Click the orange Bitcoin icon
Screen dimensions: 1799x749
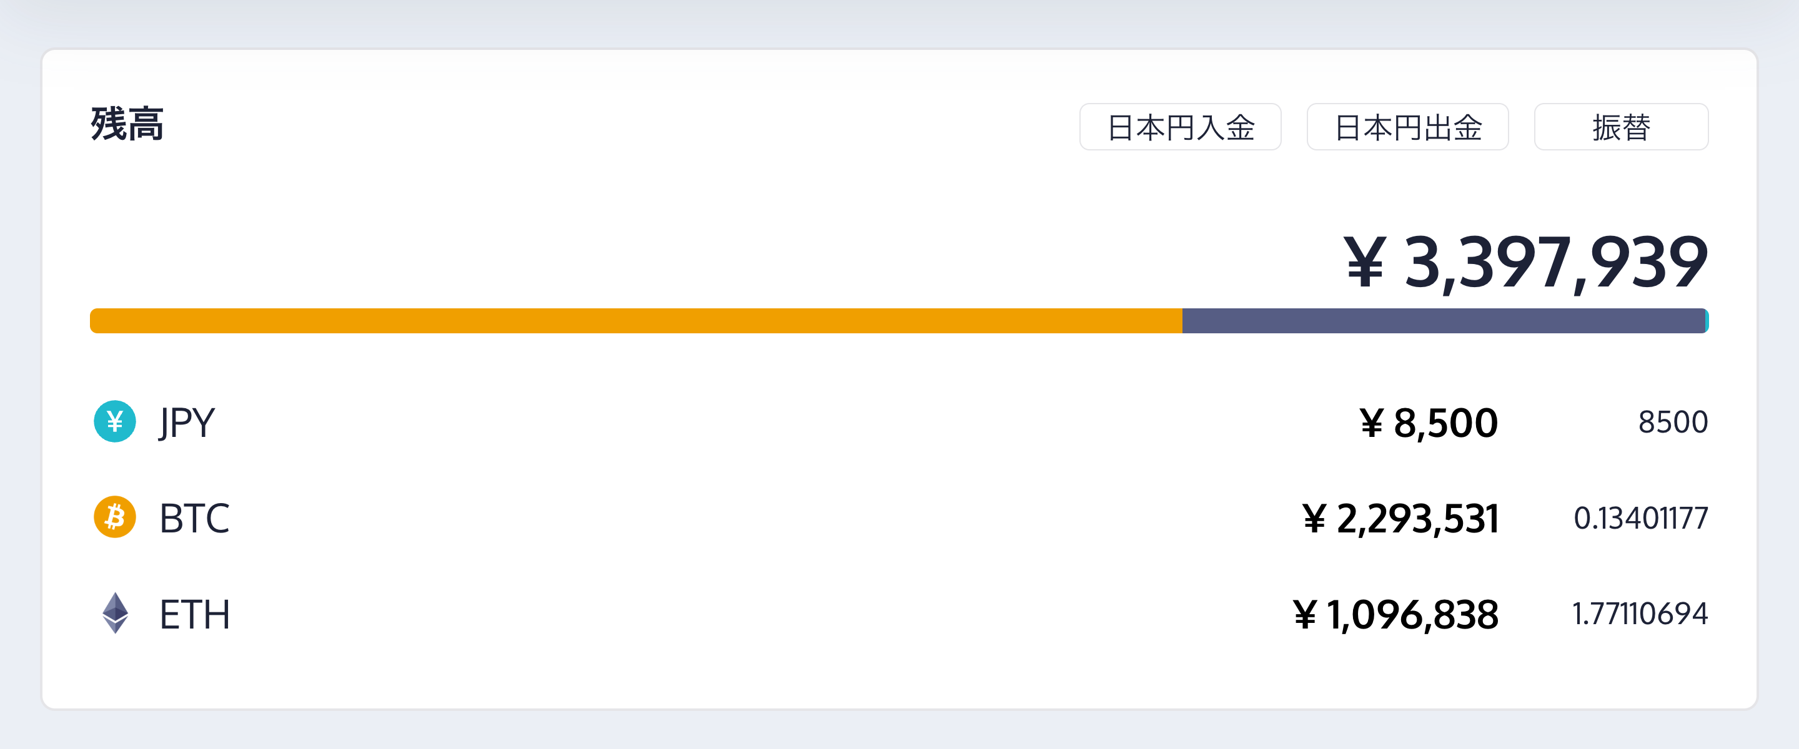coord(114,517)
